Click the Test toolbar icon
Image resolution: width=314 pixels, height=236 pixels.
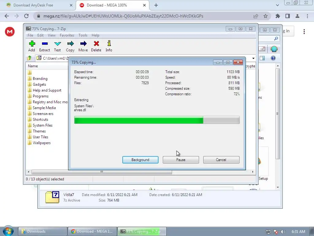pyautogui.click(x=57, y=46)
